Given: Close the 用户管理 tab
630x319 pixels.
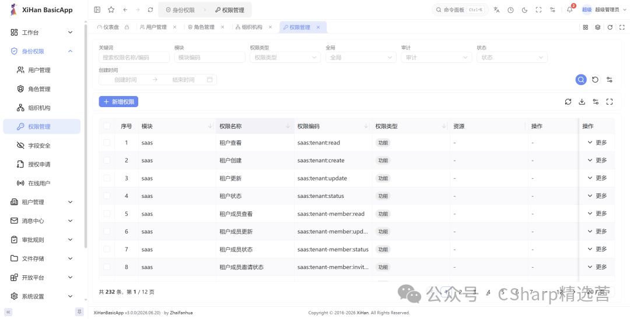Looking at the screenshot, I should pyautogui.click(x=175, y=27).
